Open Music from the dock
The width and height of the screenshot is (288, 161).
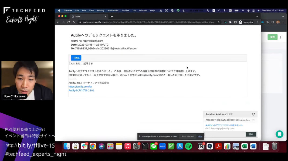(128, 146)
